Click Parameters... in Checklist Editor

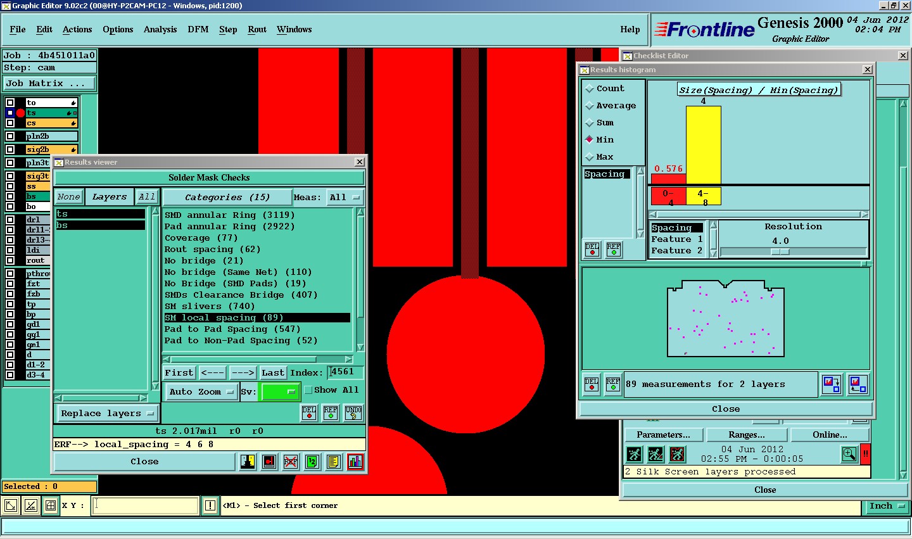(x=664, y=434)
